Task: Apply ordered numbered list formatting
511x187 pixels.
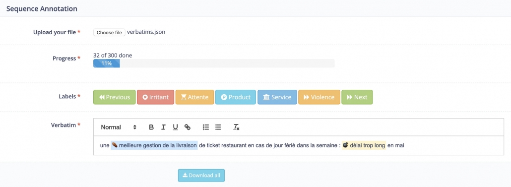Action: [205, 127]
